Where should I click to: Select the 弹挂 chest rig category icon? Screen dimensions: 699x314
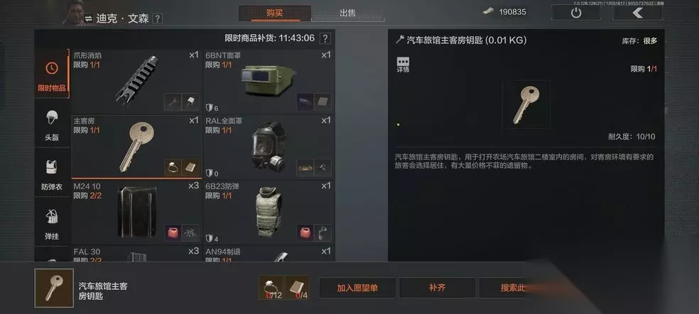52,222
